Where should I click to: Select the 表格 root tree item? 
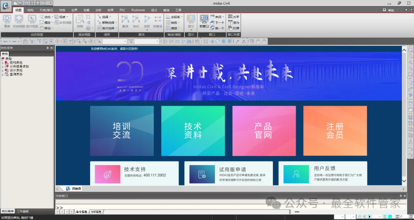[8, 59]
